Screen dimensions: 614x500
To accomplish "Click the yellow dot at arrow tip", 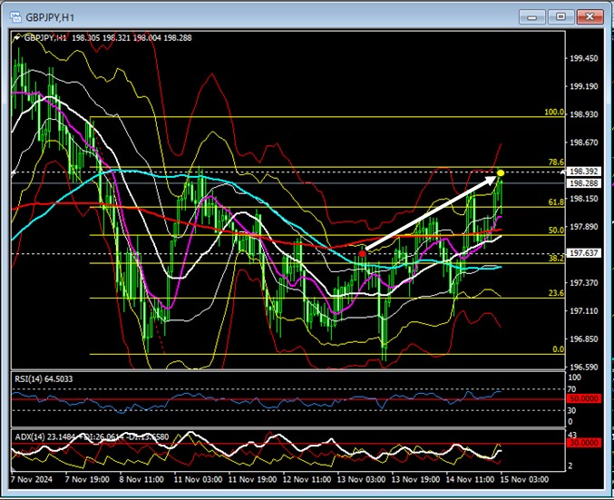I will click(x=500, y=172).
